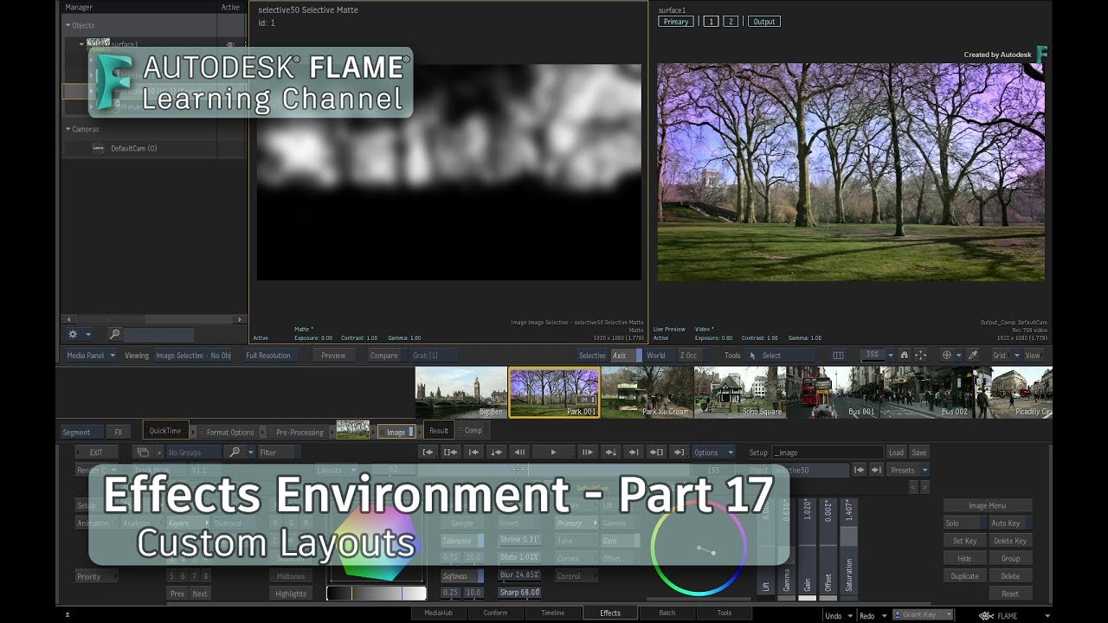The width and height of the screenshot is (1108, 623).
Task: Click the EXIT button
Action: coord(96,453)
